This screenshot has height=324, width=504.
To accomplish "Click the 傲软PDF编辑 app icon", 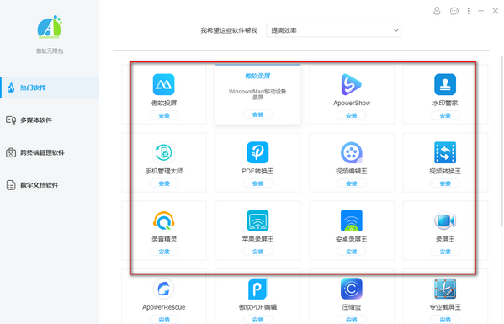I will 257,289.
